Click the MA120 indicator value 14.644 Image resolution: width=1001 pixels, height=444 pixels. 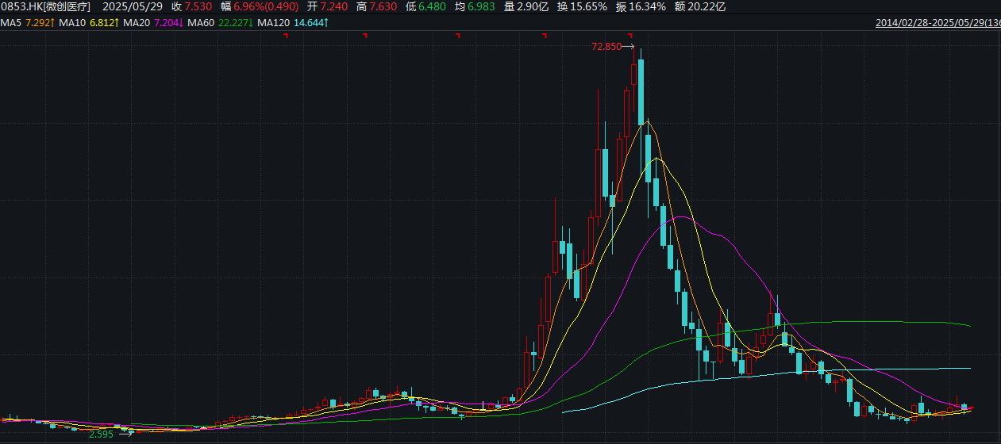313,23
